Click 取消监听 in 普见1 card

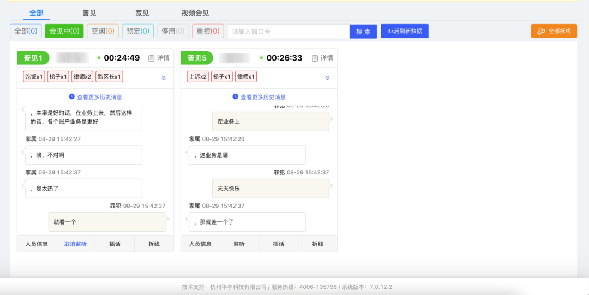tap(75, 244)
